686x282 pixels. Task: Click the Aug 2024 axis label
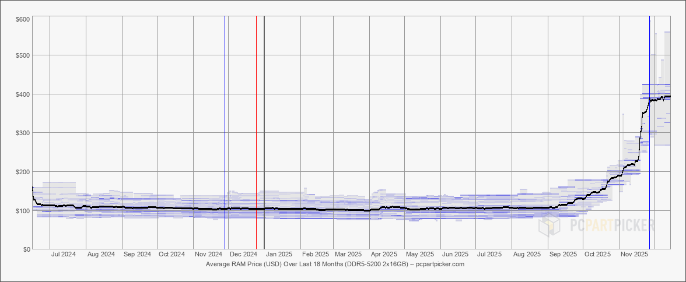coord(101,254)
